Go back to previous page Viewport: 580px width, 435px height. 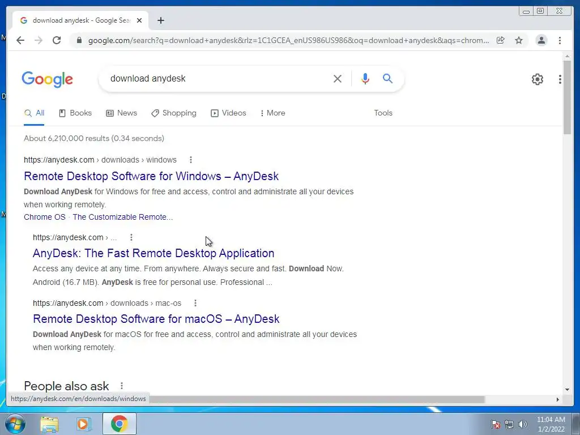20,40
